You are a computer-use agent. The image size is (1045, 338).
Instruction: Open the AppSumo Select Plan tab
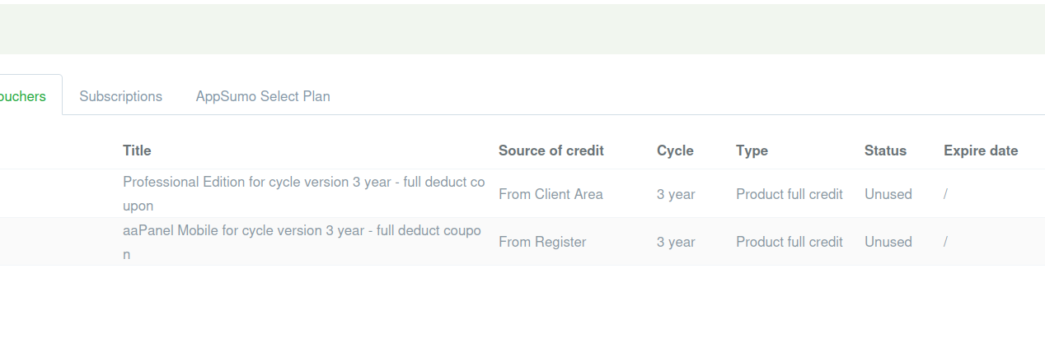263,96
